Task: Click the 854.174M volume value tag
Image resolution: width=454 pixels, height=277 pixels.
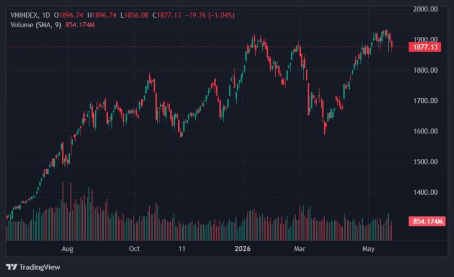Action: point(427,221)
